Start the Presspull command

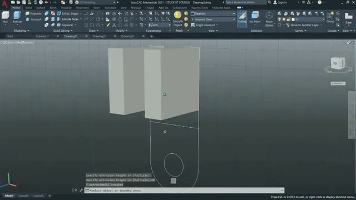[33, 19]
